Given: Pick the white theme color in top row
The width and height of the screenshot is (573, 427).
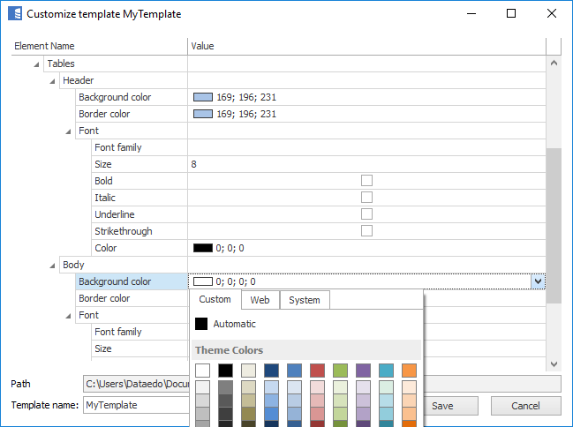Looking at the screenshot, I should click(202, 371).
